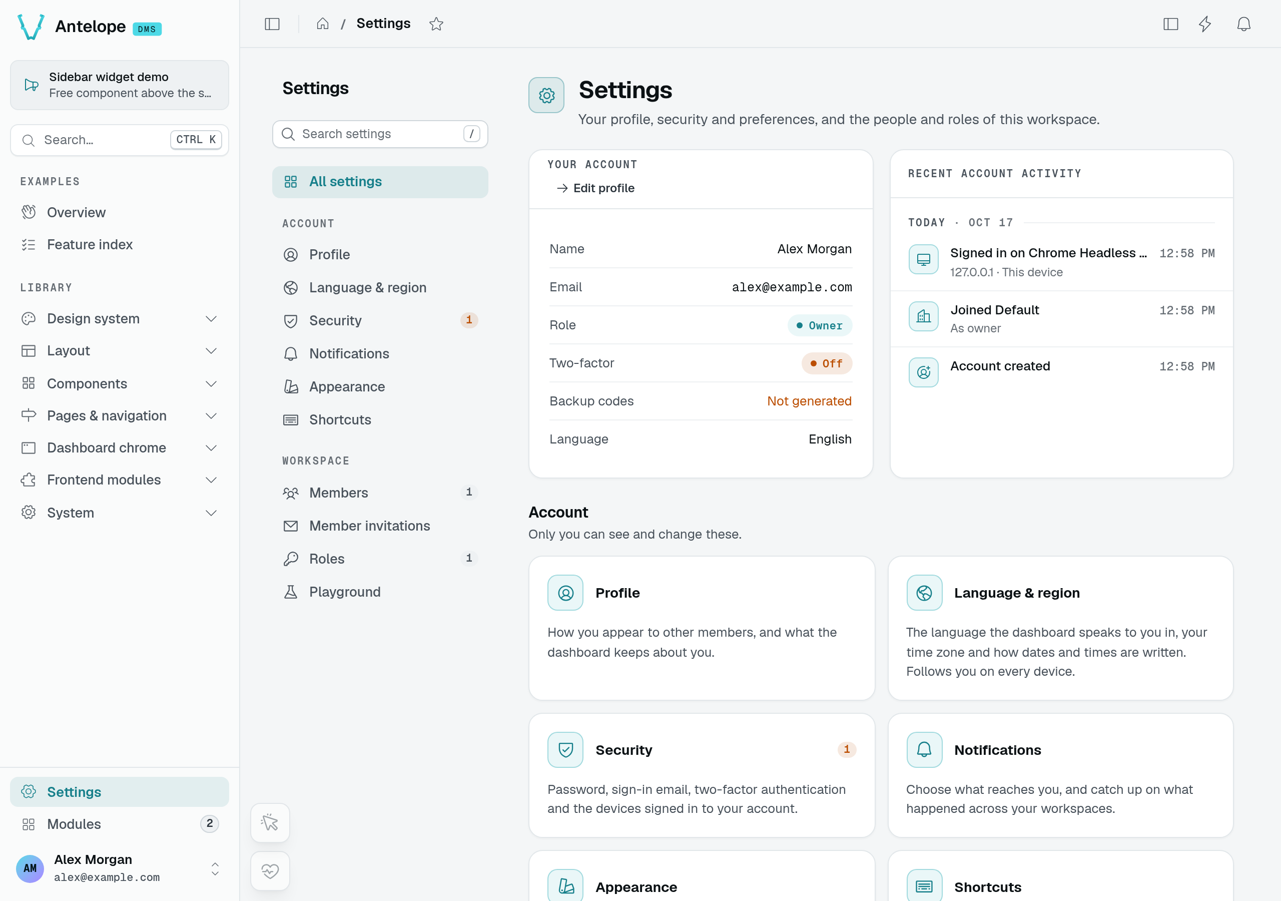Open Feature index in the sidebar
Screen dimensions: 1281x901
pyautogui.click(x=120, y=244)
